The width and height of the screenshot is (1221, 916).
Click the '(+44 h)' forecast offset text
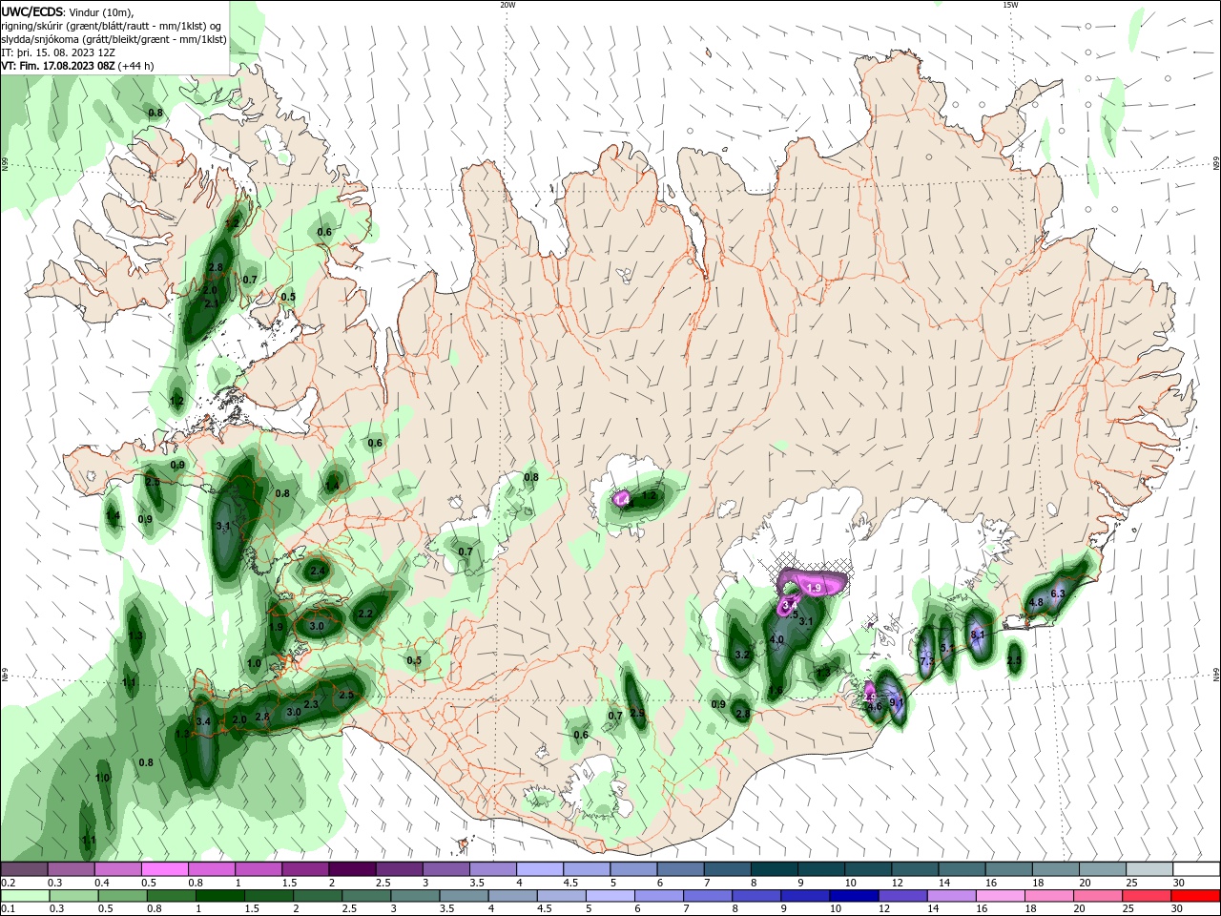(136, 66)
